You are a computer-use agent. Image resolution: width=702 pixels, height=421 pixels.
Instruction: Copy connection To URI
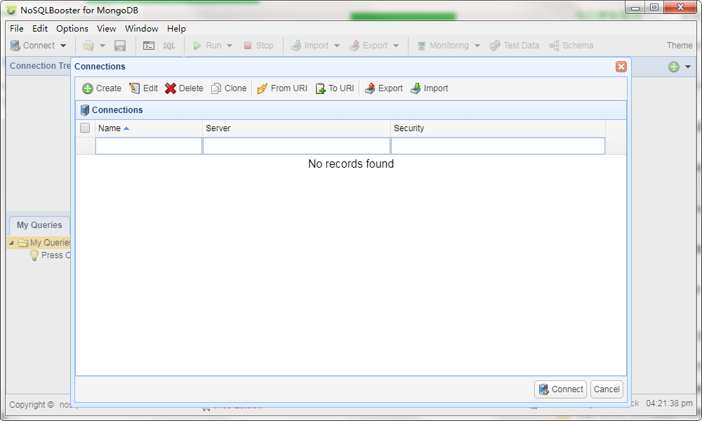pos(335,88)
